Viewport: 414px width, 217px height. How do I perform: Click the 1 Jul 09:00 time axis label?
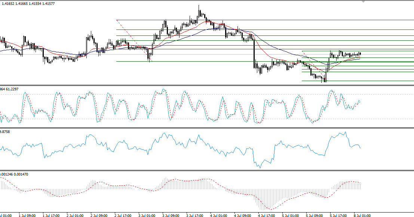pyautogui.click(x=27, y=216)
